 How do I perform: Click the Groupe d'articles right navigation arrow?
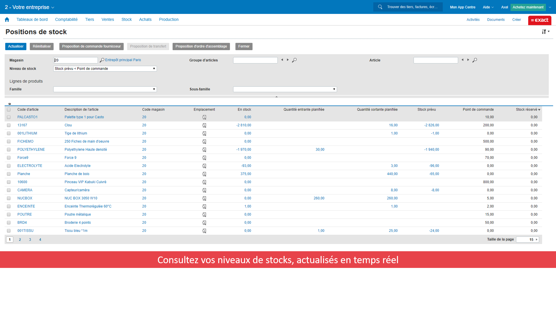tap(287, 60)
